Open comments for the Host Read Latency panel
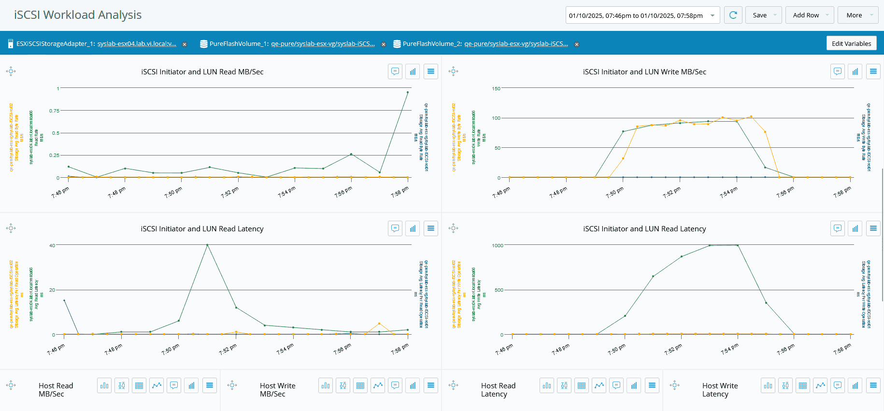This screenshot has height=411, width=884. pyautogui.click(x=616, y=385)
